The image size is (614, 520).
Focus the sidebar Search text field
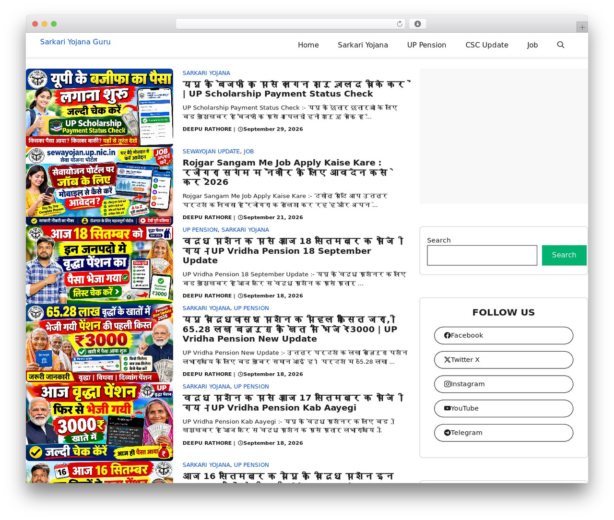tap(482, 255)
